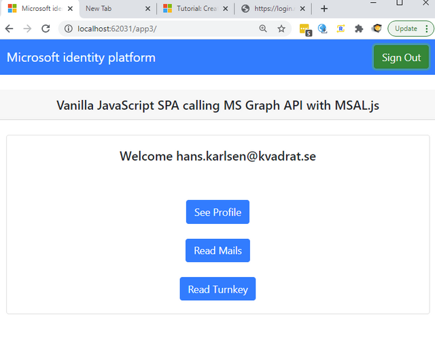
Task: Close the browser window
Action: coord(425,3)
